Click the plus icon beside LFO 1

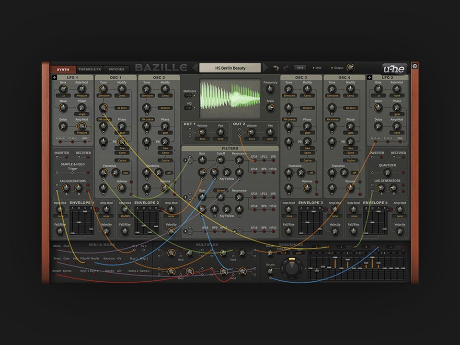click(x=54, y=78)
